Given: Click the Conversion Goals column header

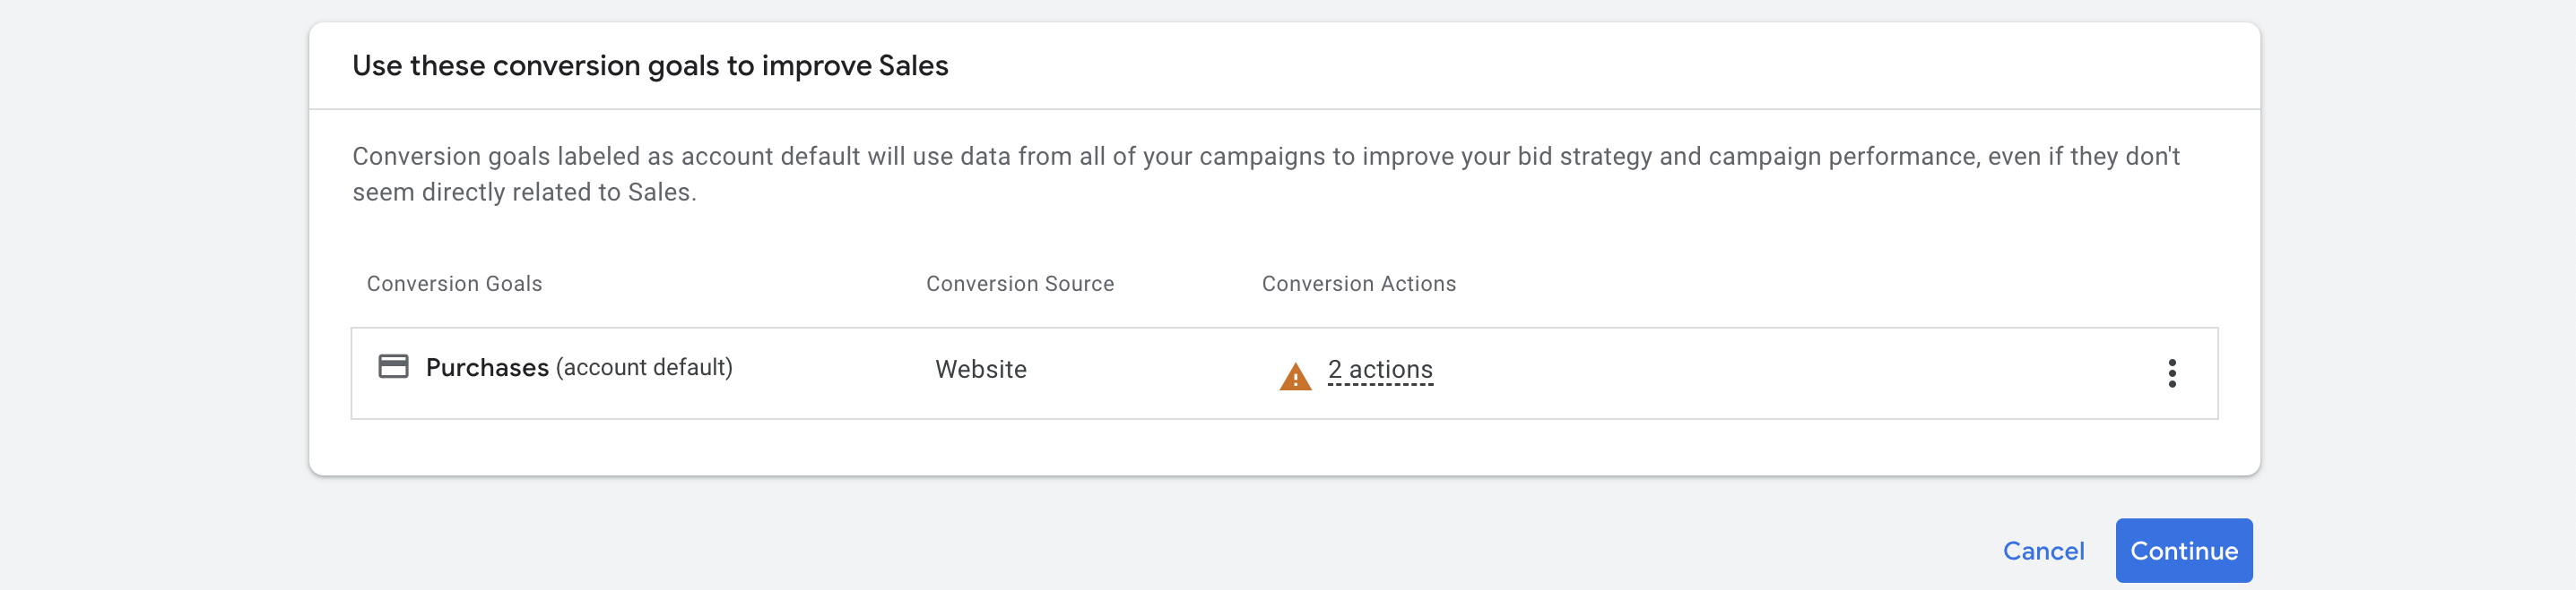Looking at the screenshot, I should click(x=454, y=284).
